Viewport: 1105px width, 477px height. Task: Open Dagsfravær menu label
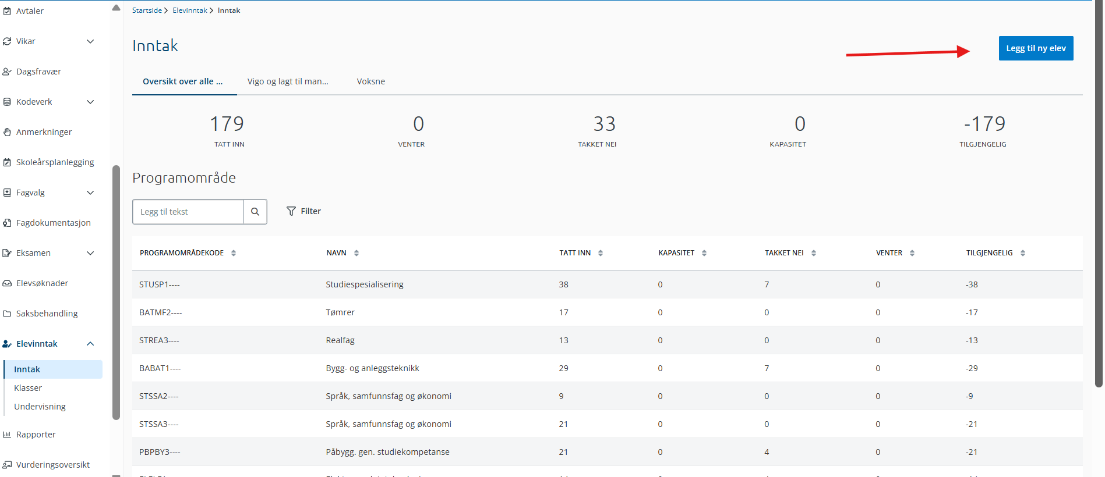tap(38, 72)
